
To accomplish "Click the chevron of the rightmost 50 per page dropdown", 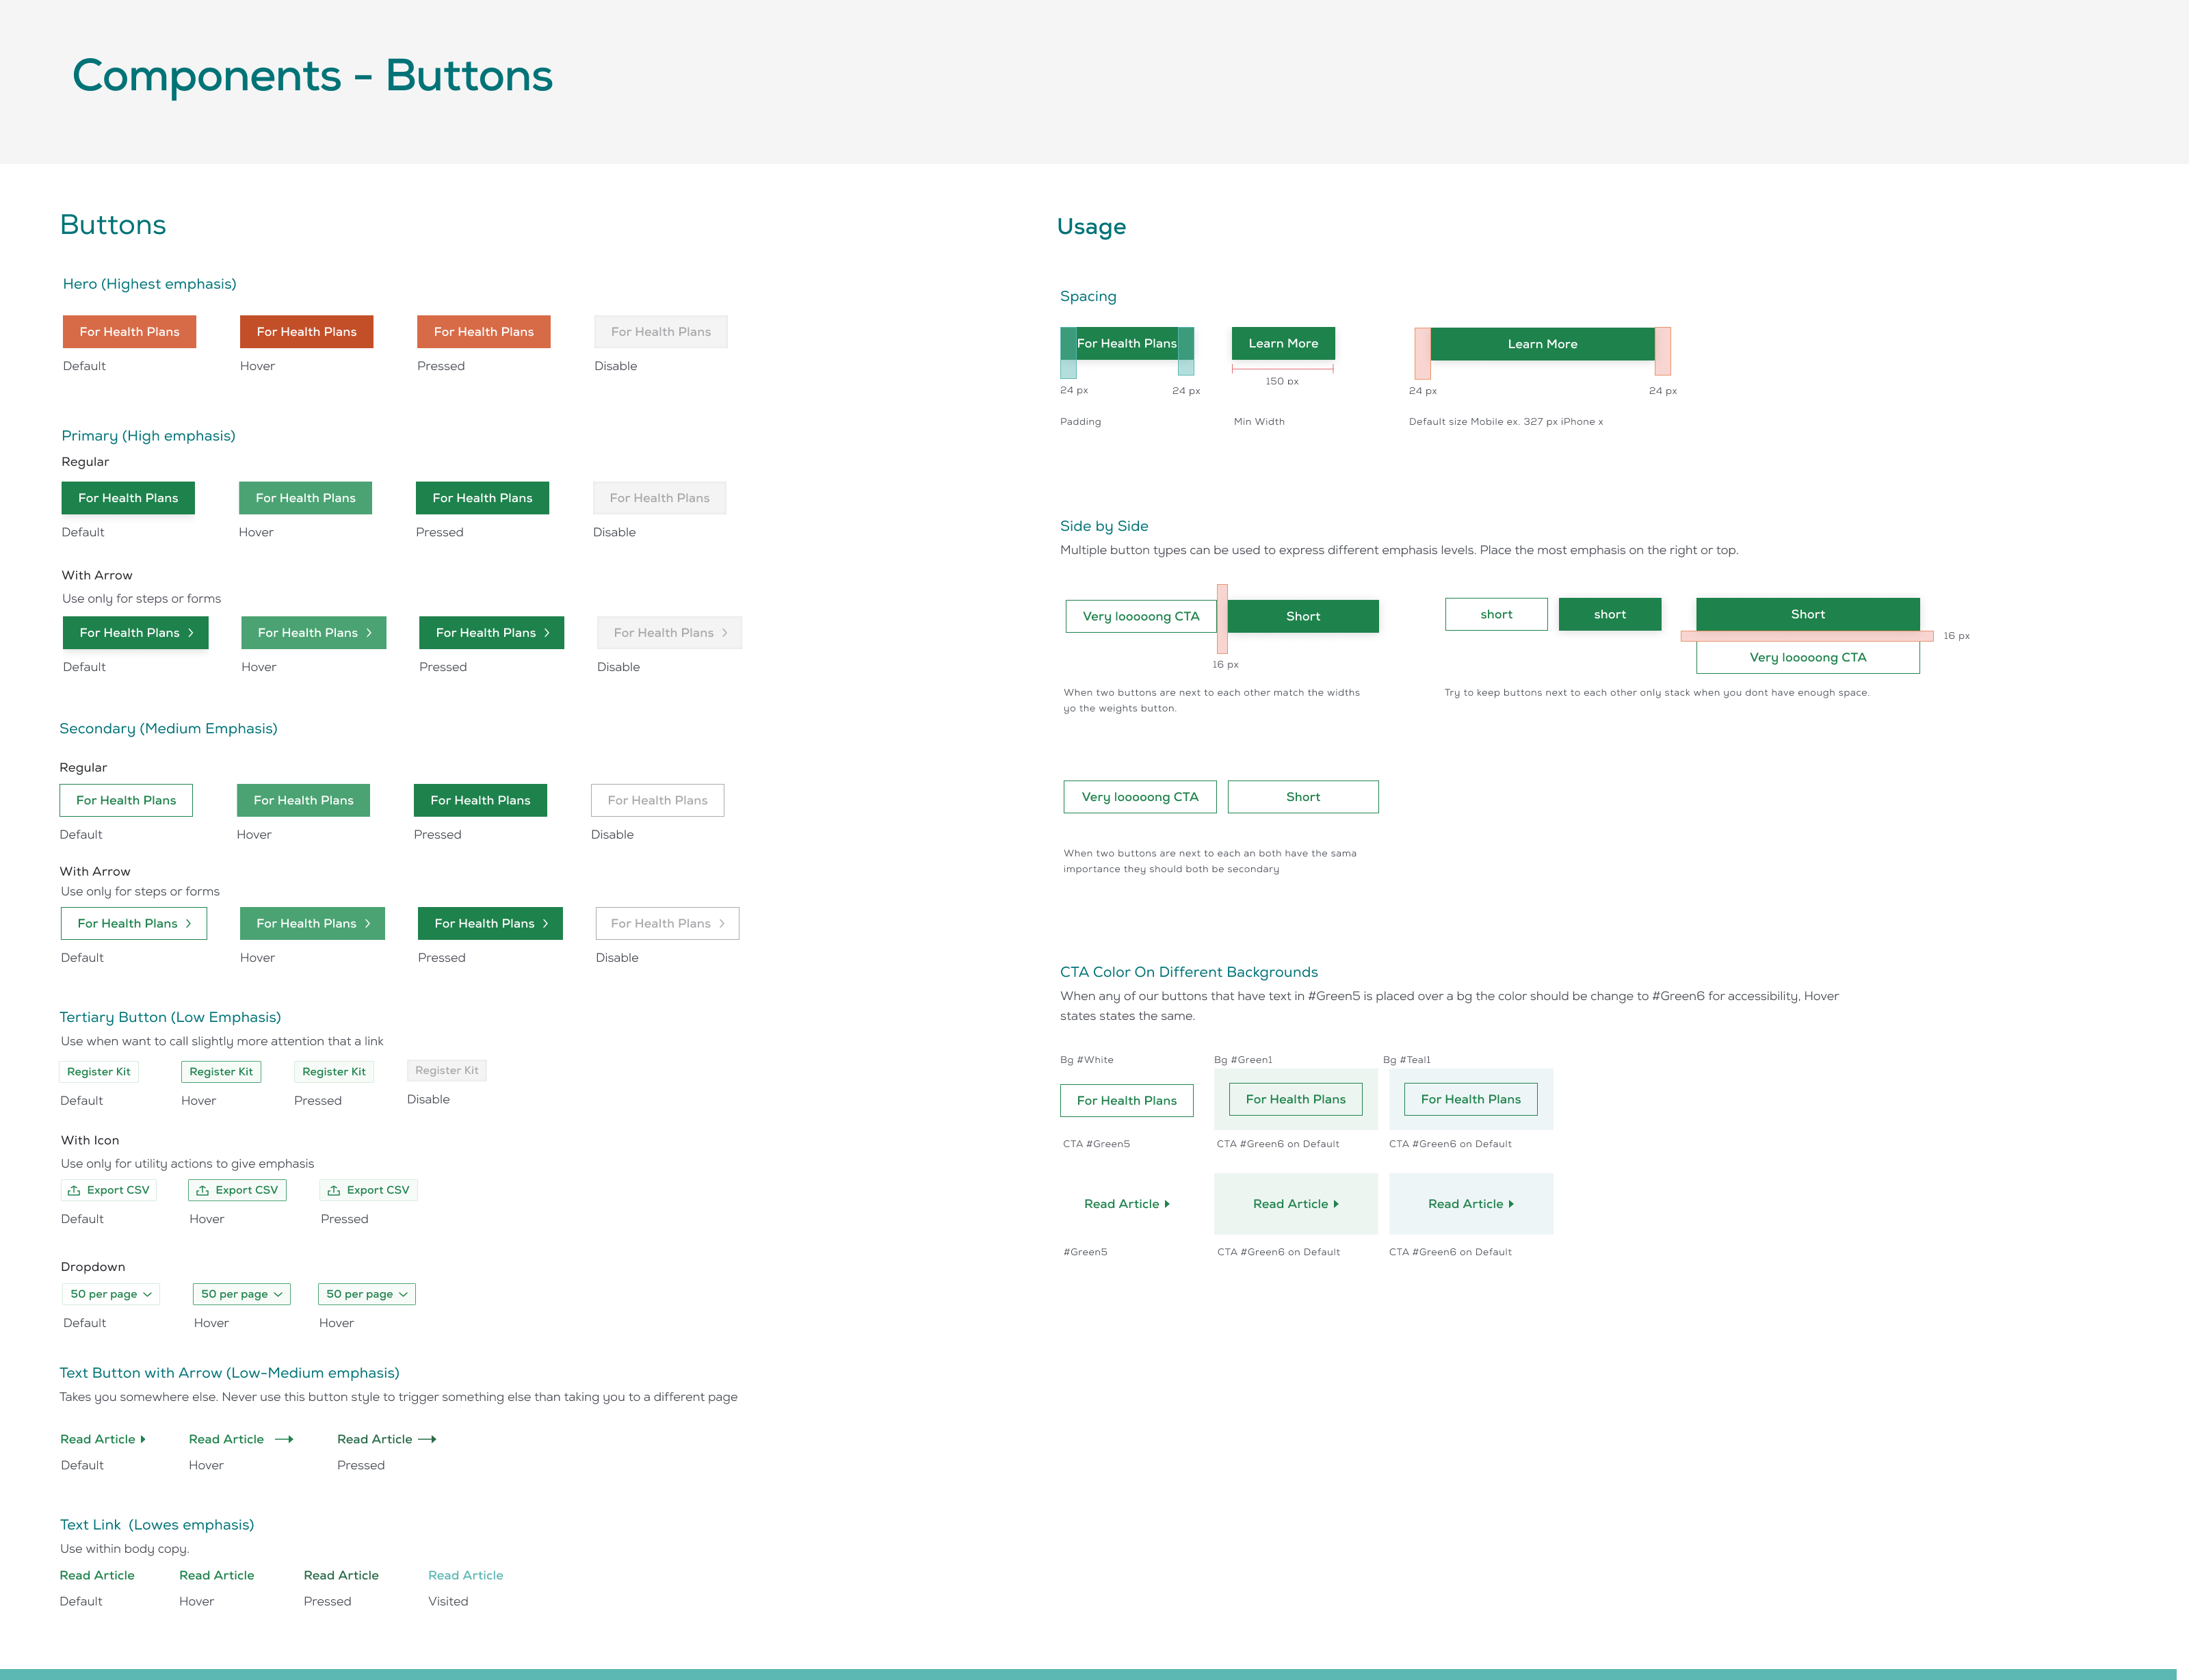I will (403, 1294).
